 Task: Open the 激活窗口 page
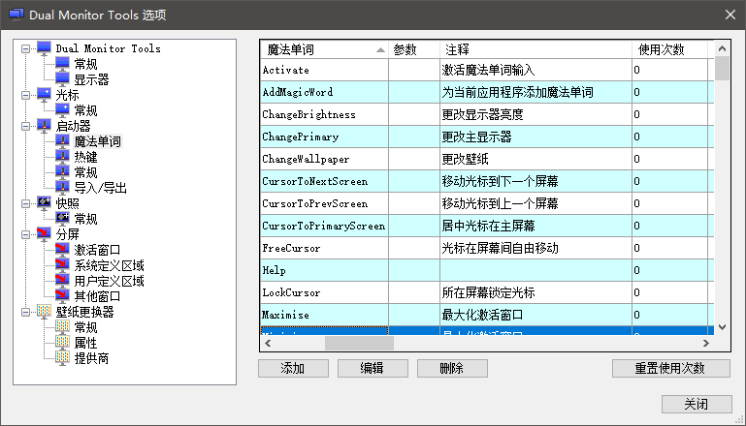click(97, 250)
